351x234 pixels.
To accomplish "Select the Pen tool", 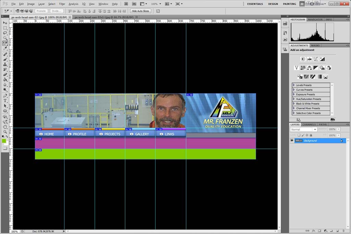I will pyautogui.click(x=5, y=96).
